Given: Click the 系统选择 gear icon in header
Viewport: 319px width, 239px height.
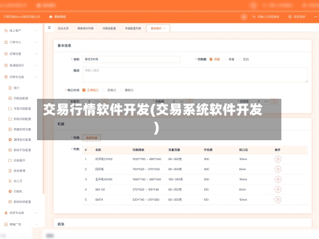Looking at the screenshot, I should coord(290,17).
